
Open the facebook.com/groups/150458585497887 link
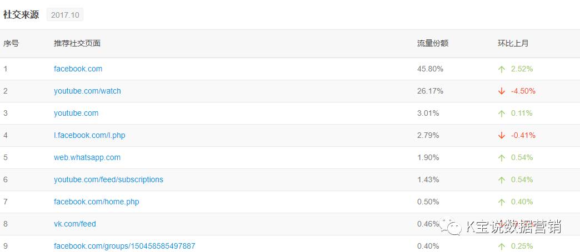(x=124, y=246)
